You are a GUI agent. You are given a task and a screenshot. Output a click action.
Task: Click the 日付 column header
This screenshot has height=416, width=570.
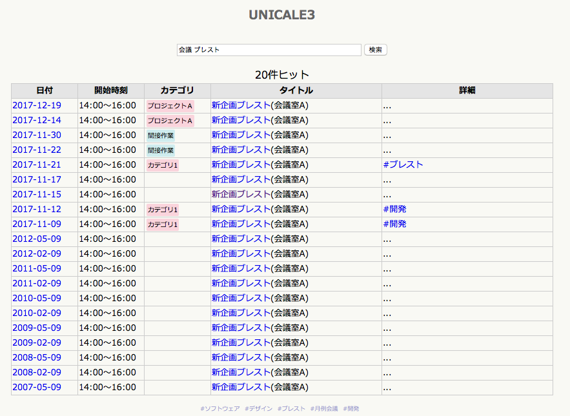tap(45, 90)
